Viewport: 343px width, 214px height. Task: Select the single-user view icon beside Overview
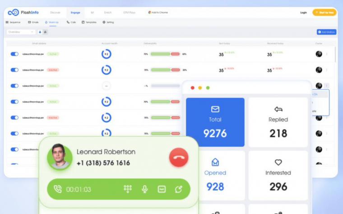coord(40,32)
